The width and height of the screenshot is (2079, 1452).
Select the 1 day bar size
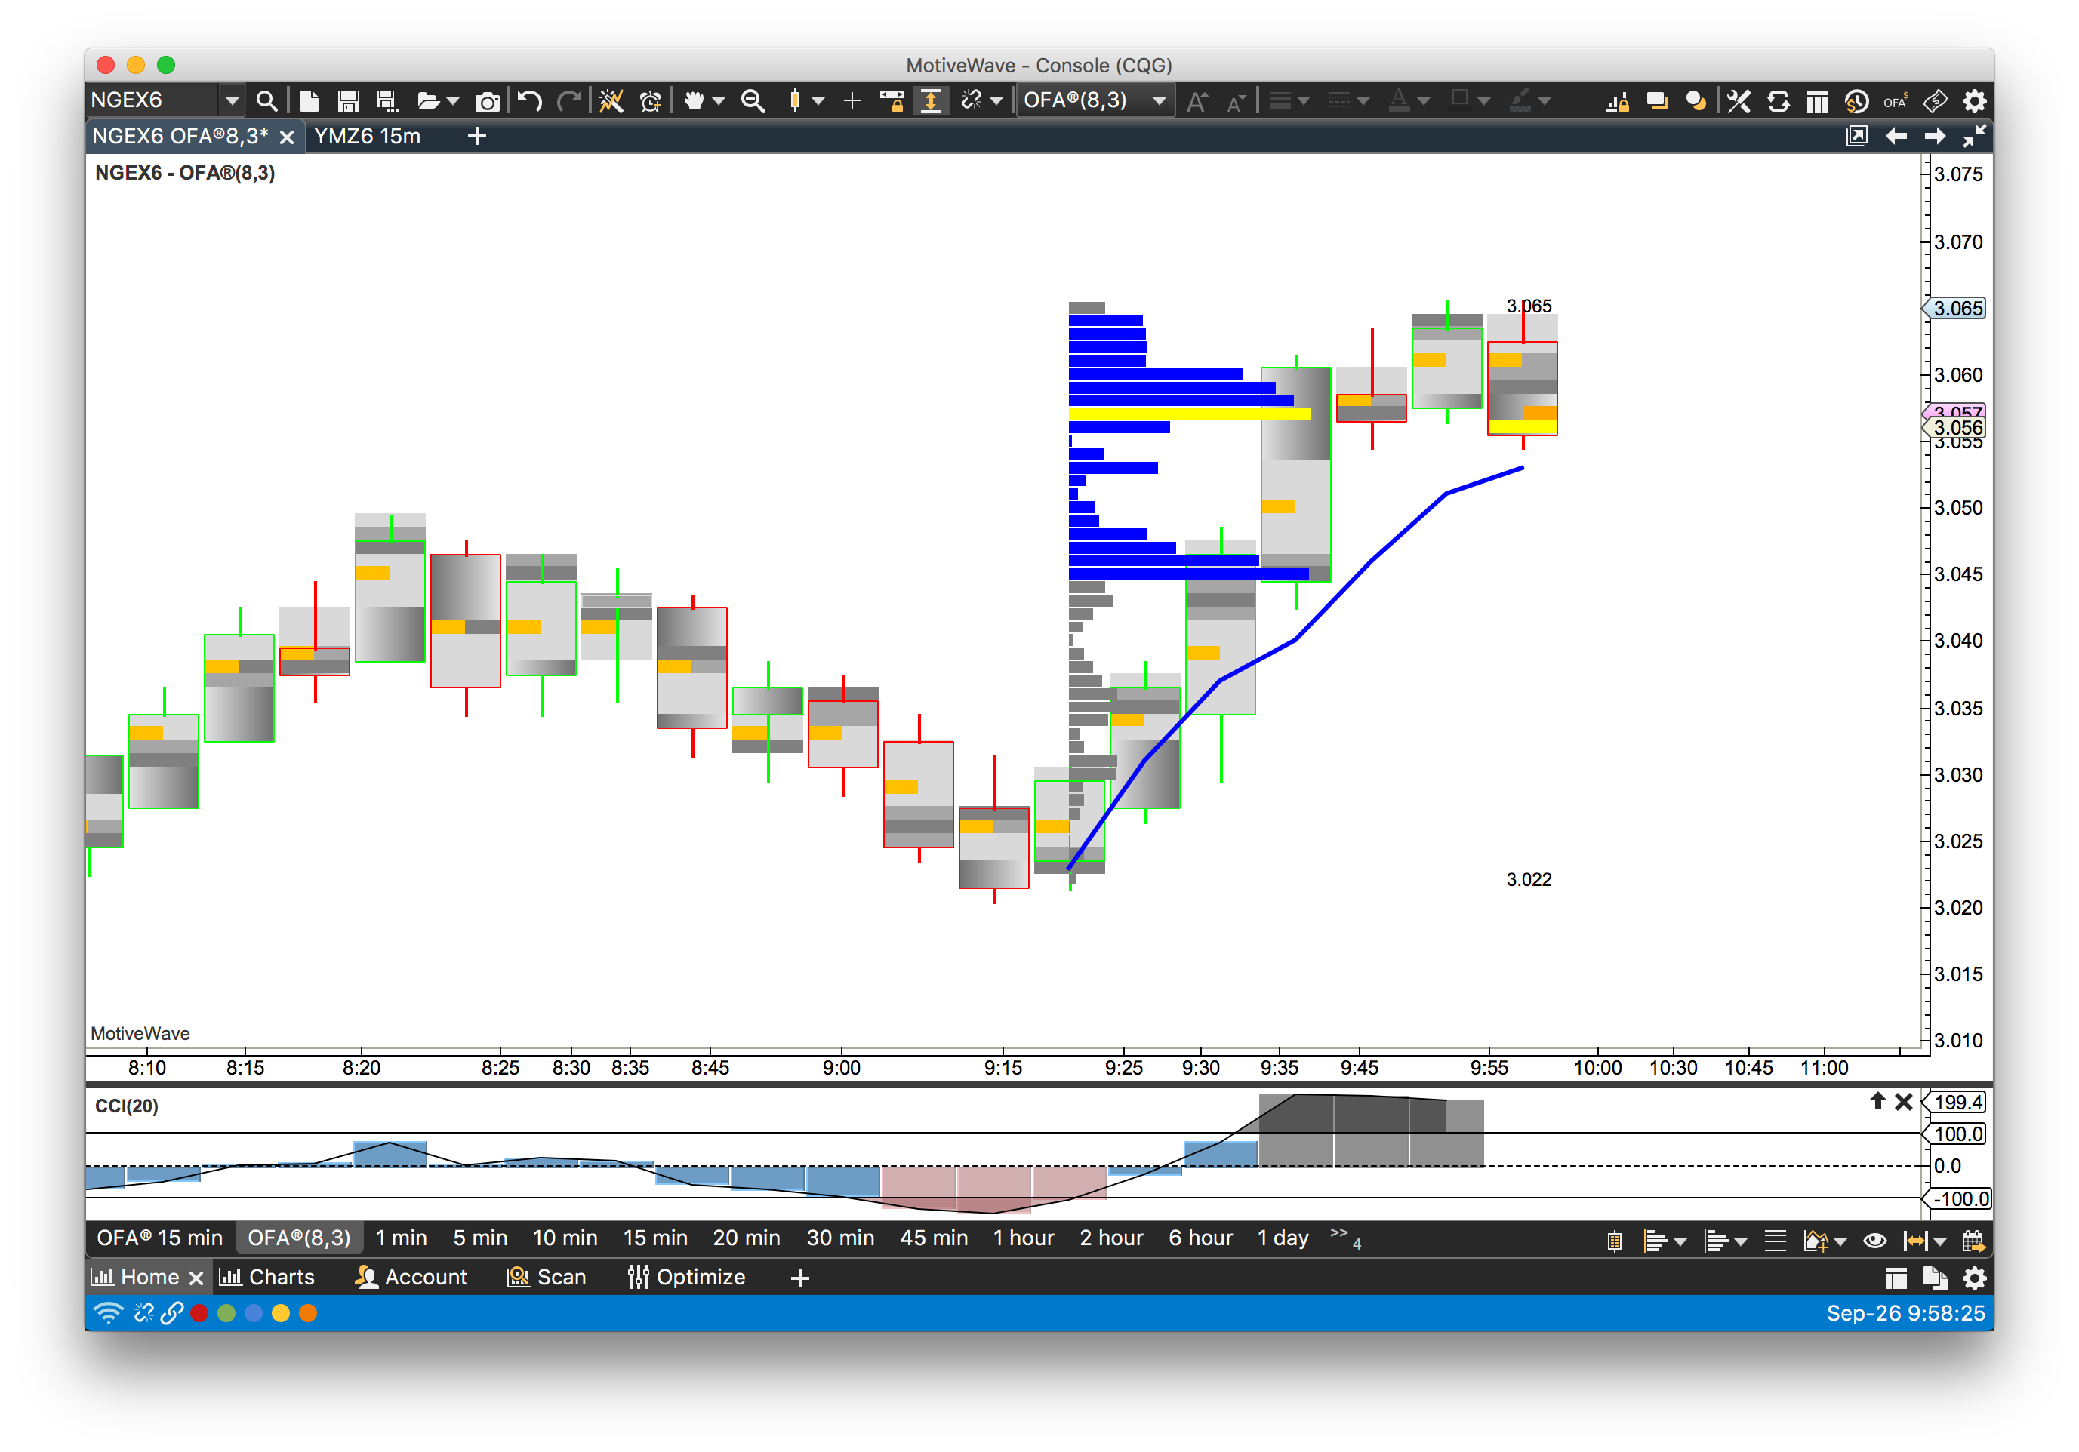(x=1282, y=1238)
